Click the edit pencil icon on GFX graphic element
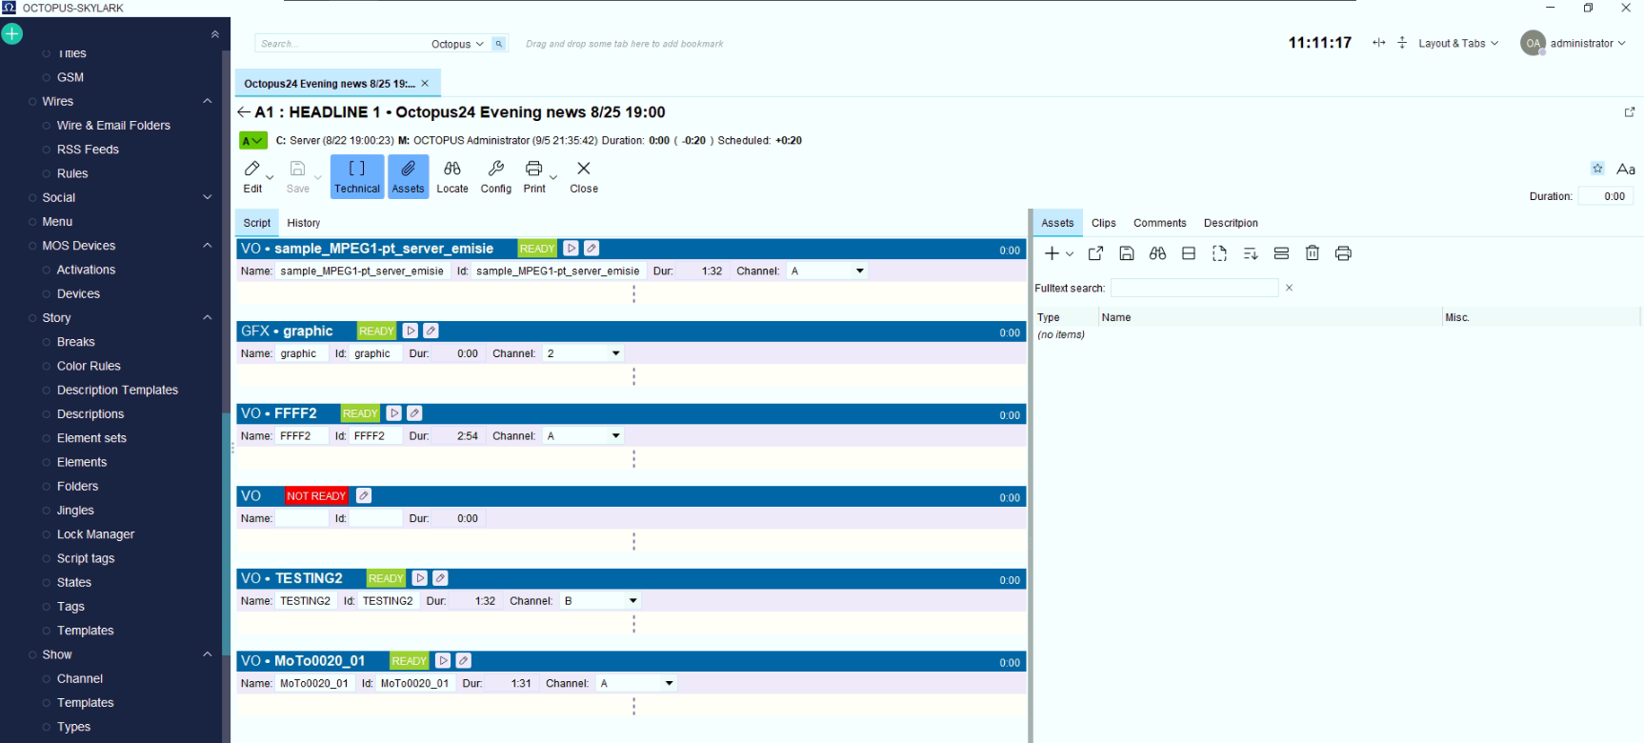This screenshot has height=743, width=1644. tap(431, 331)
